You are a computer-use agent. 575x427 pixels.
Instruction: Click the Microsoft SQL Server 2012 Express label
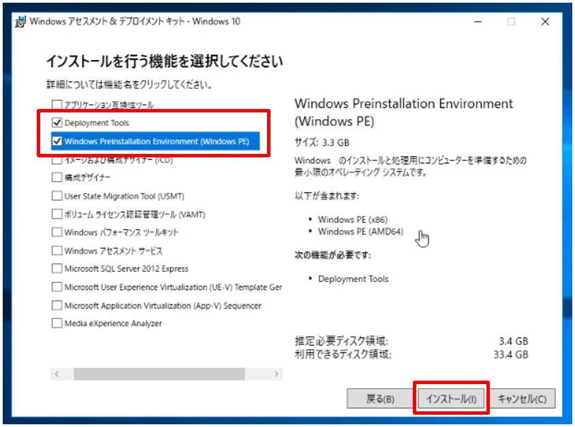point(127,268)
